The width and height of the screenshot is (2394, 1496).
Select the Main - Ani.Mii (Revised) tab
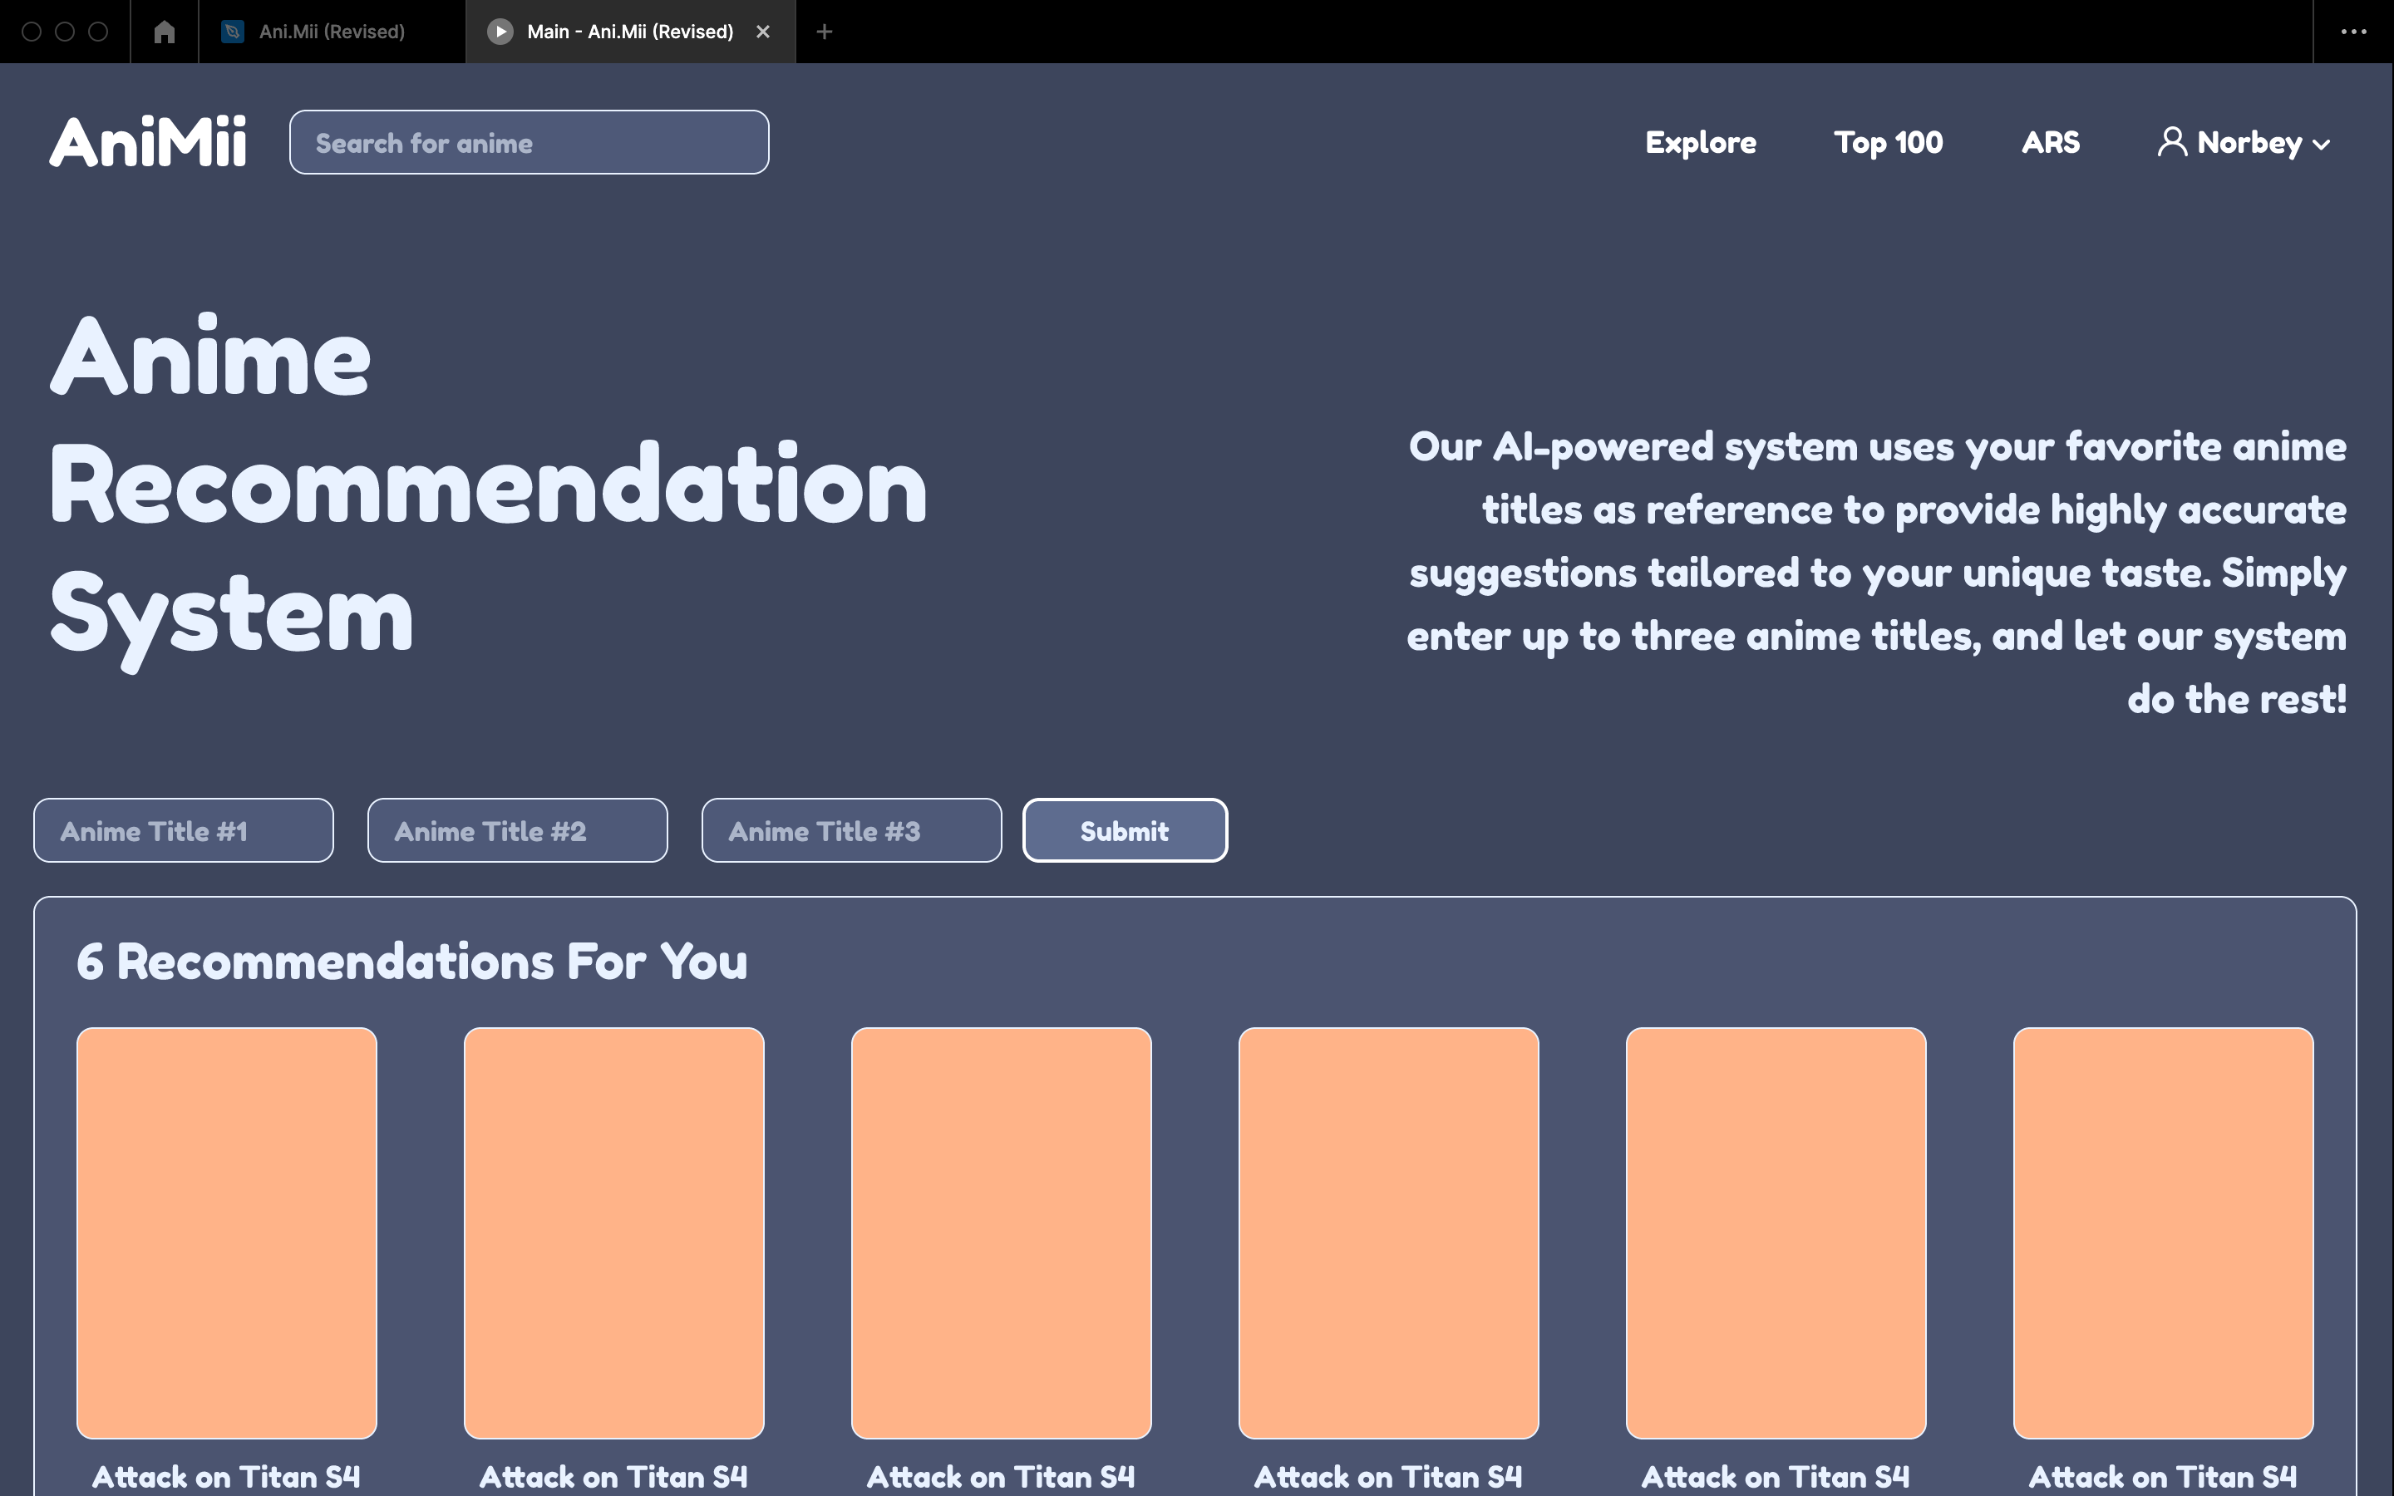point(629,32)
